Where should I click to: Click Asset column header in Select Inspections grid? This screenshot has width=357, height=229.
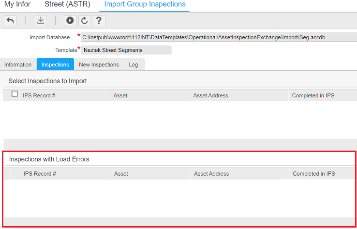point(120,95)
